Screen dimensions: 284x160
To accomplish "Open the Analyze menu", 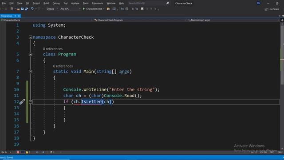I will [75, 3].
